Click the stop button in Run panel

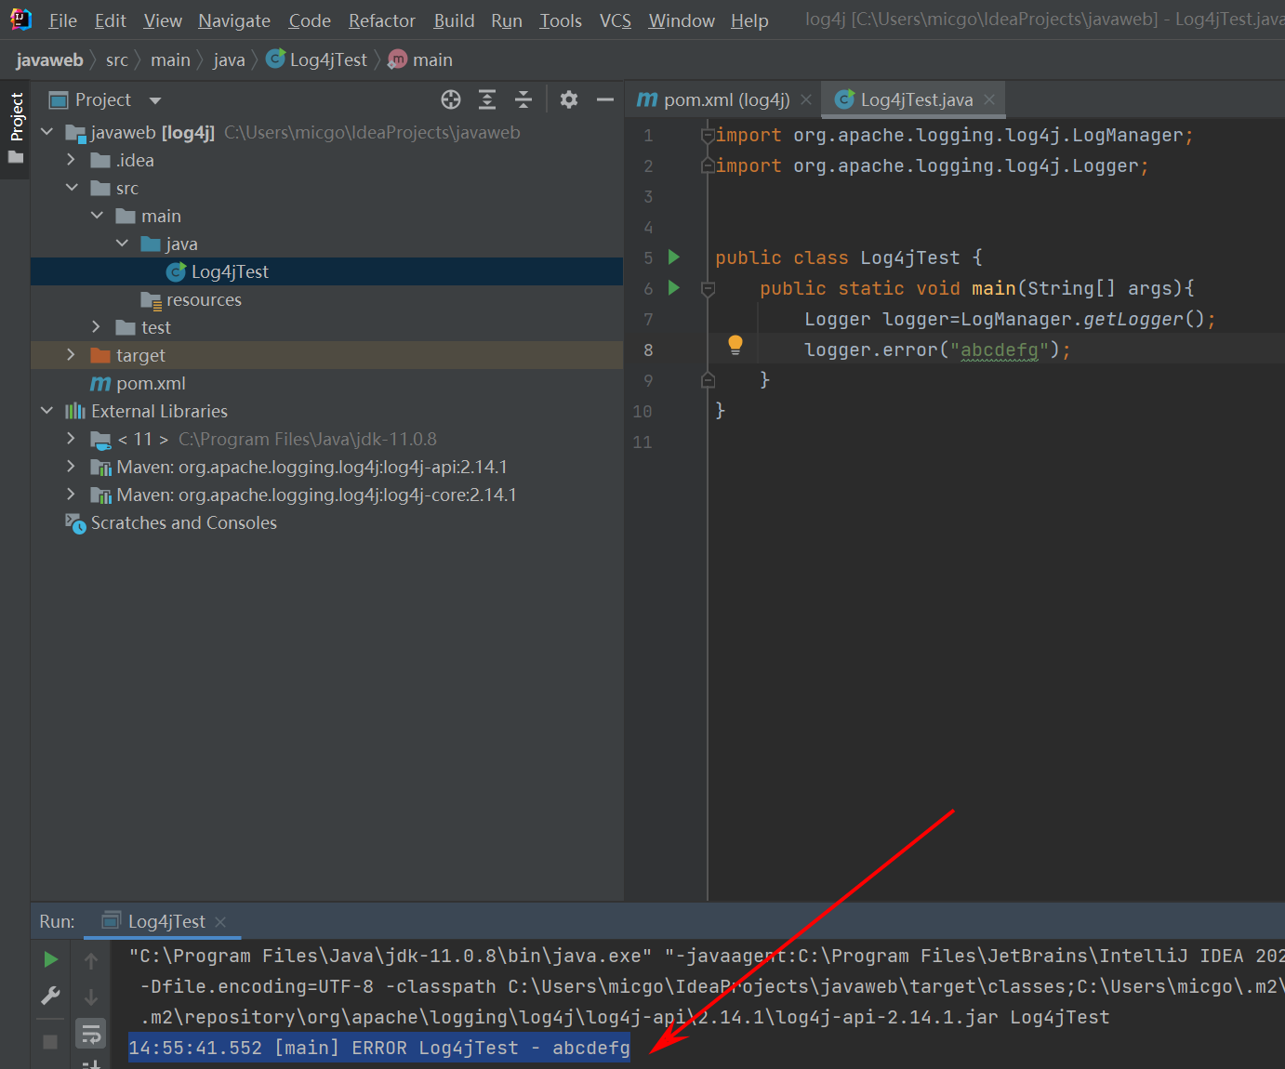(x=50, y=1042)
